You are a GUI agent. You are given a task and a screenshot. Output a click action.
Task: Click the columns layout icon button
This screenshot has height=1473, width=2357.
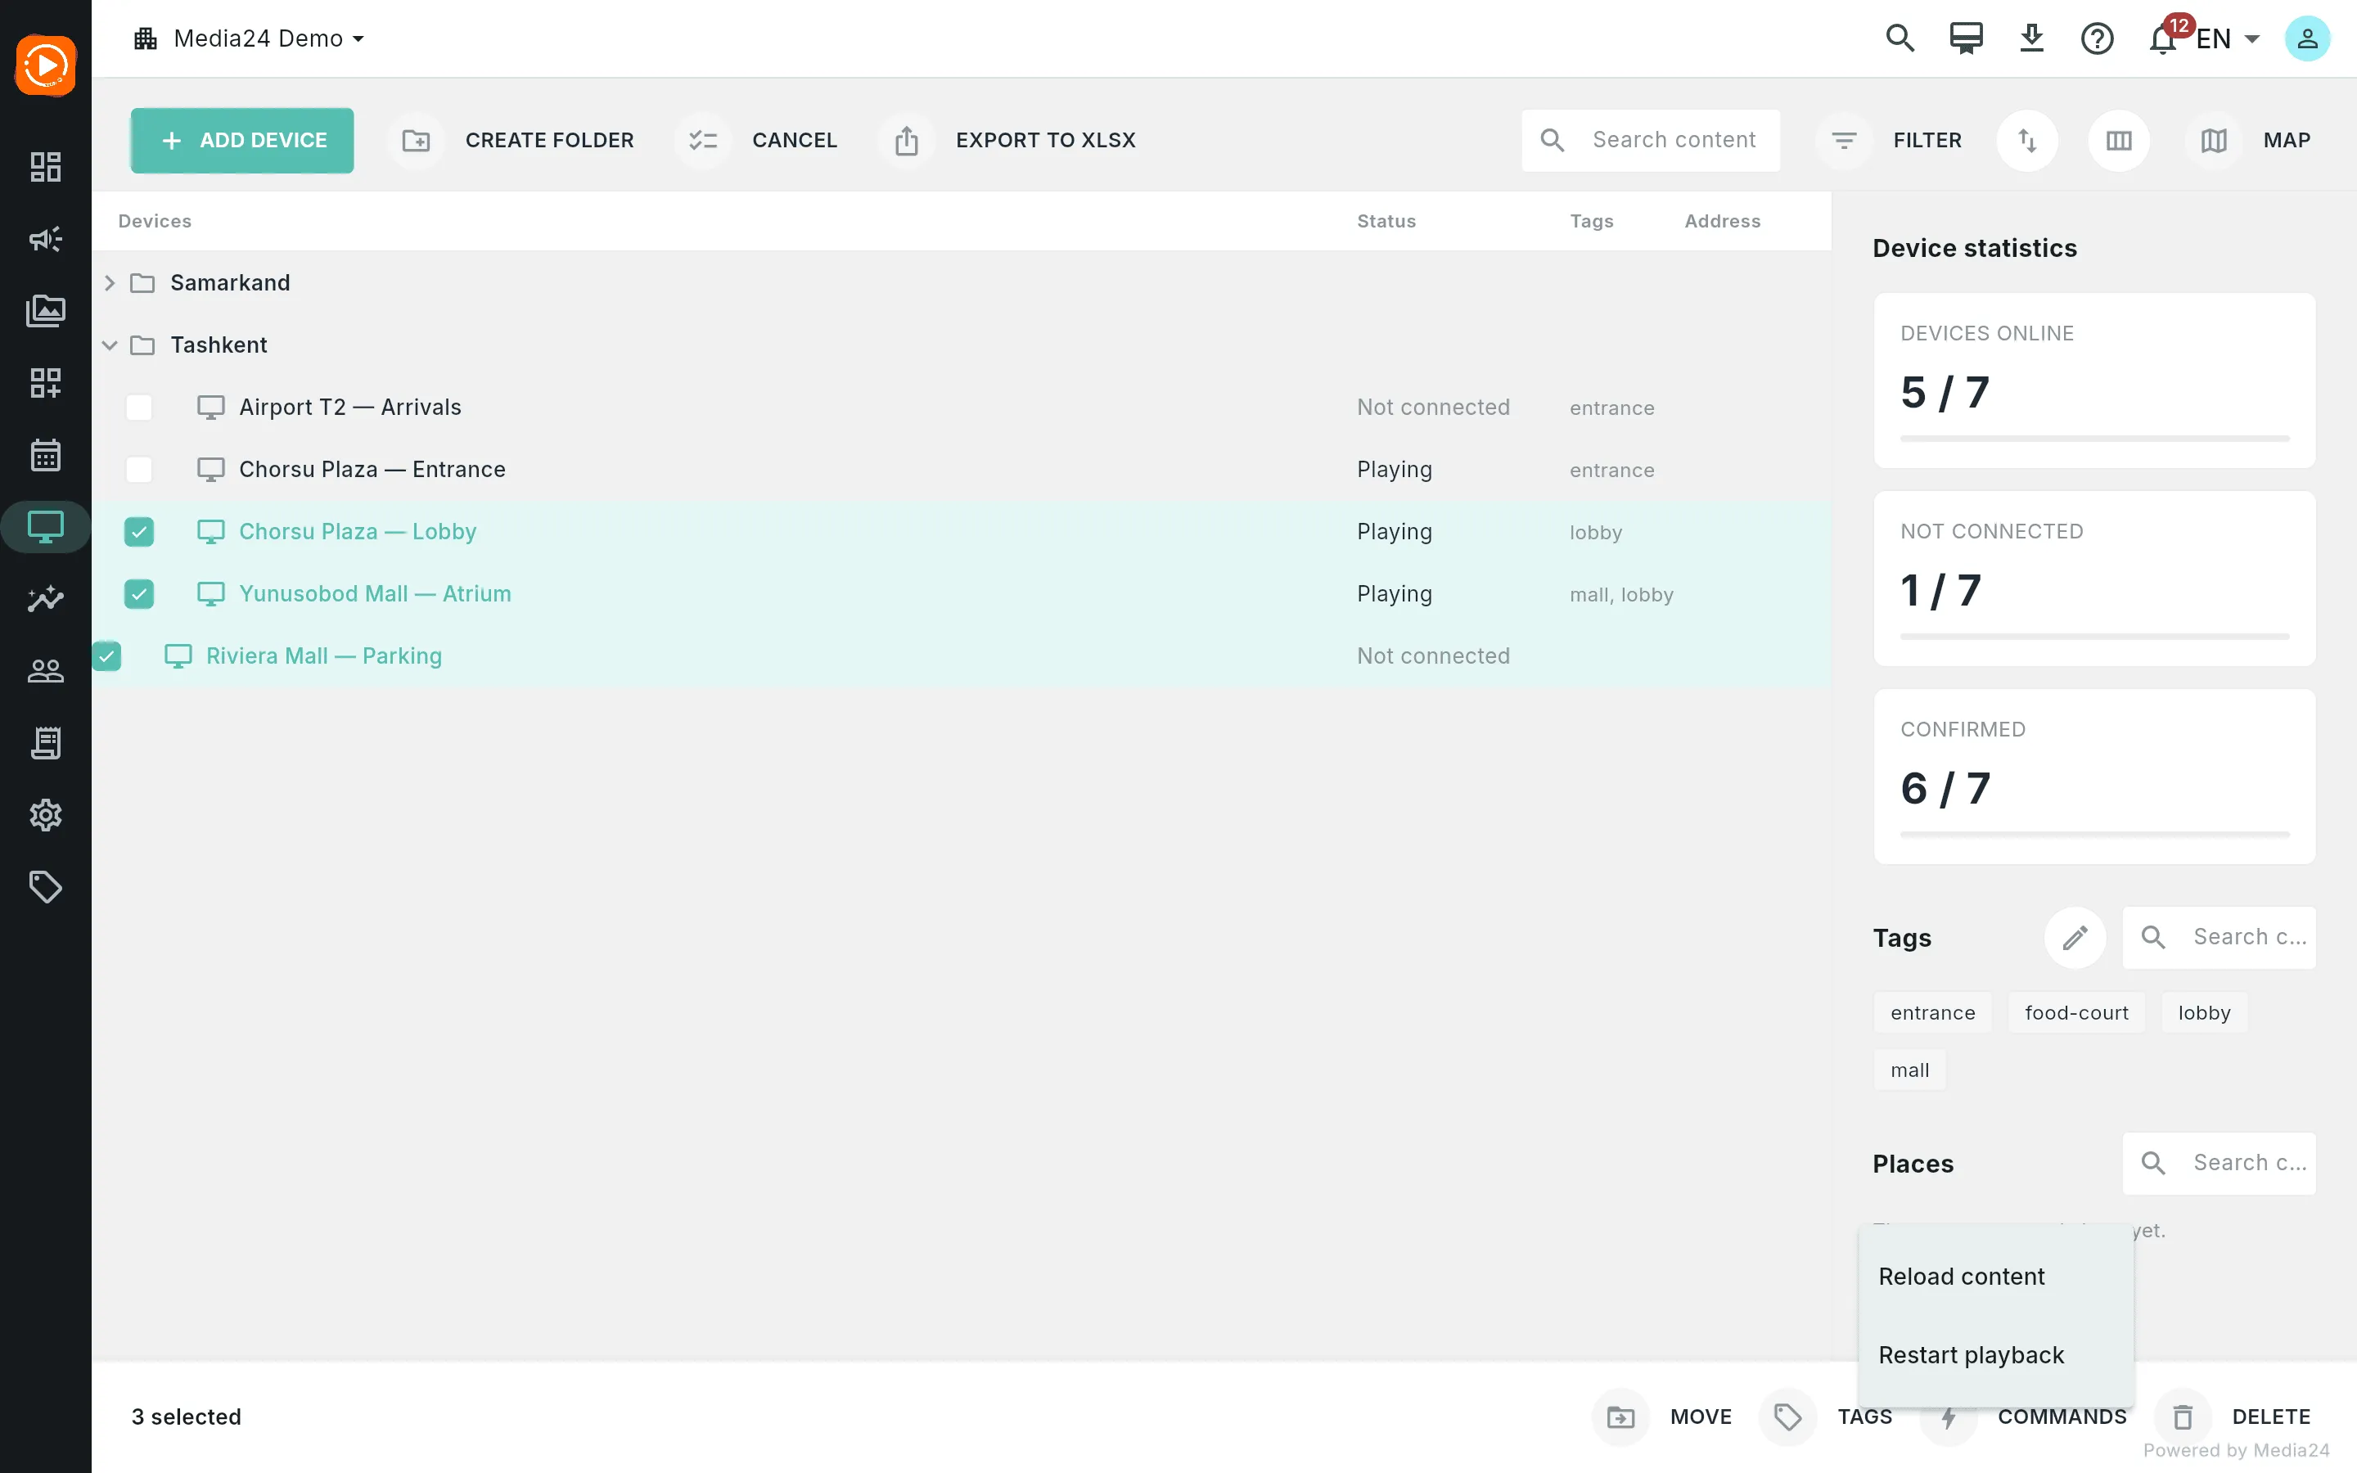click(x=2118, y=140)
